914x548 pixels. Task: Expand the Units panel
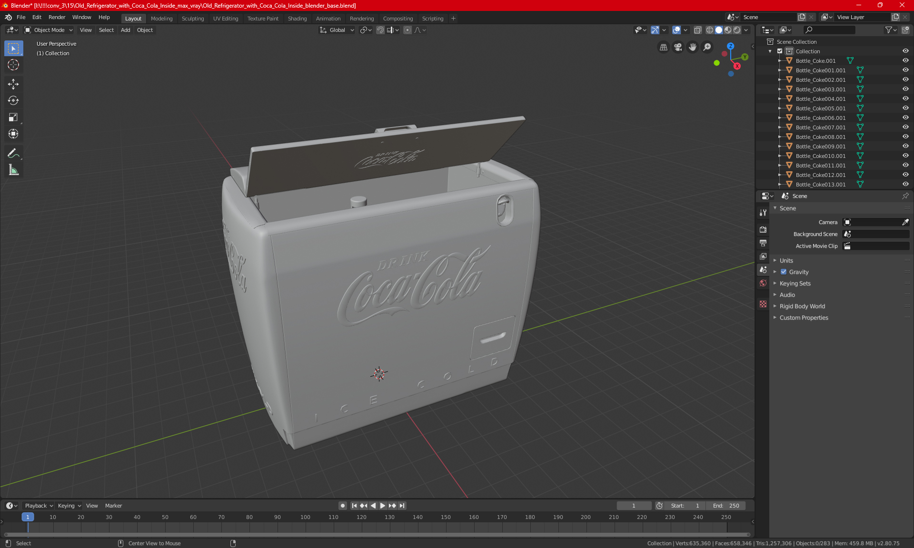click(x=786, y=261)
